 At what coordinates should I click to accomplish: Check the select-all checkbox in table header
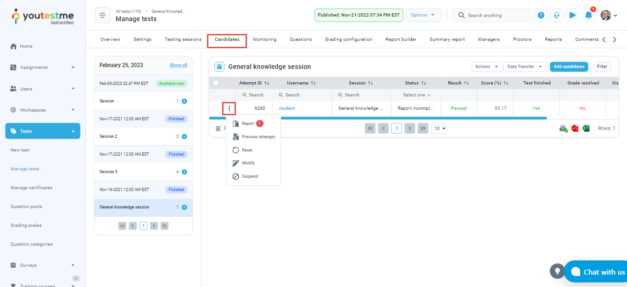click(216, 83)
